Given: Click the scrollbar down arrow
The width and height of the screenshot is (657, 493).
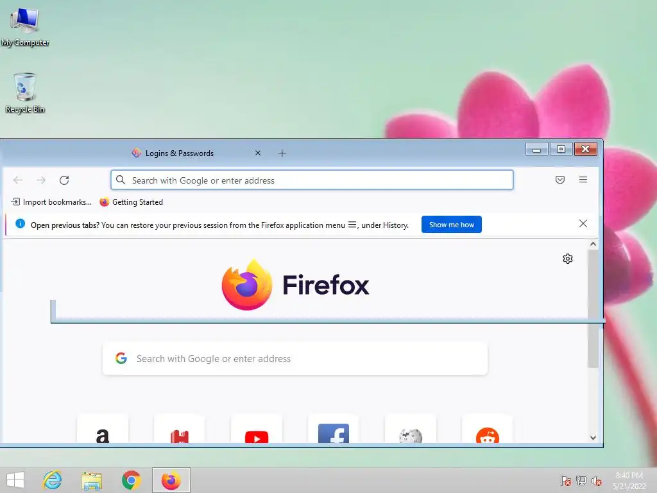Looking at the screenshot, I should 593,437.
